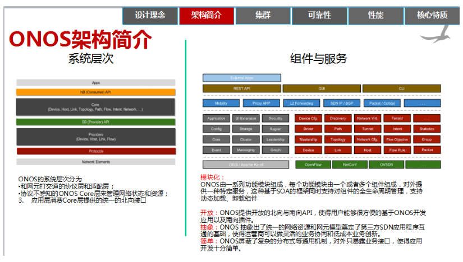Click the OVSDB box

387,165
